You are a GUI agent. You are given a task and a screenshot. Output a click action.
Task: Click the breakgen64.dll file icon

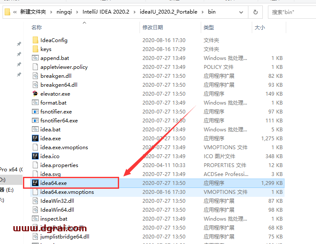point(35,85)
